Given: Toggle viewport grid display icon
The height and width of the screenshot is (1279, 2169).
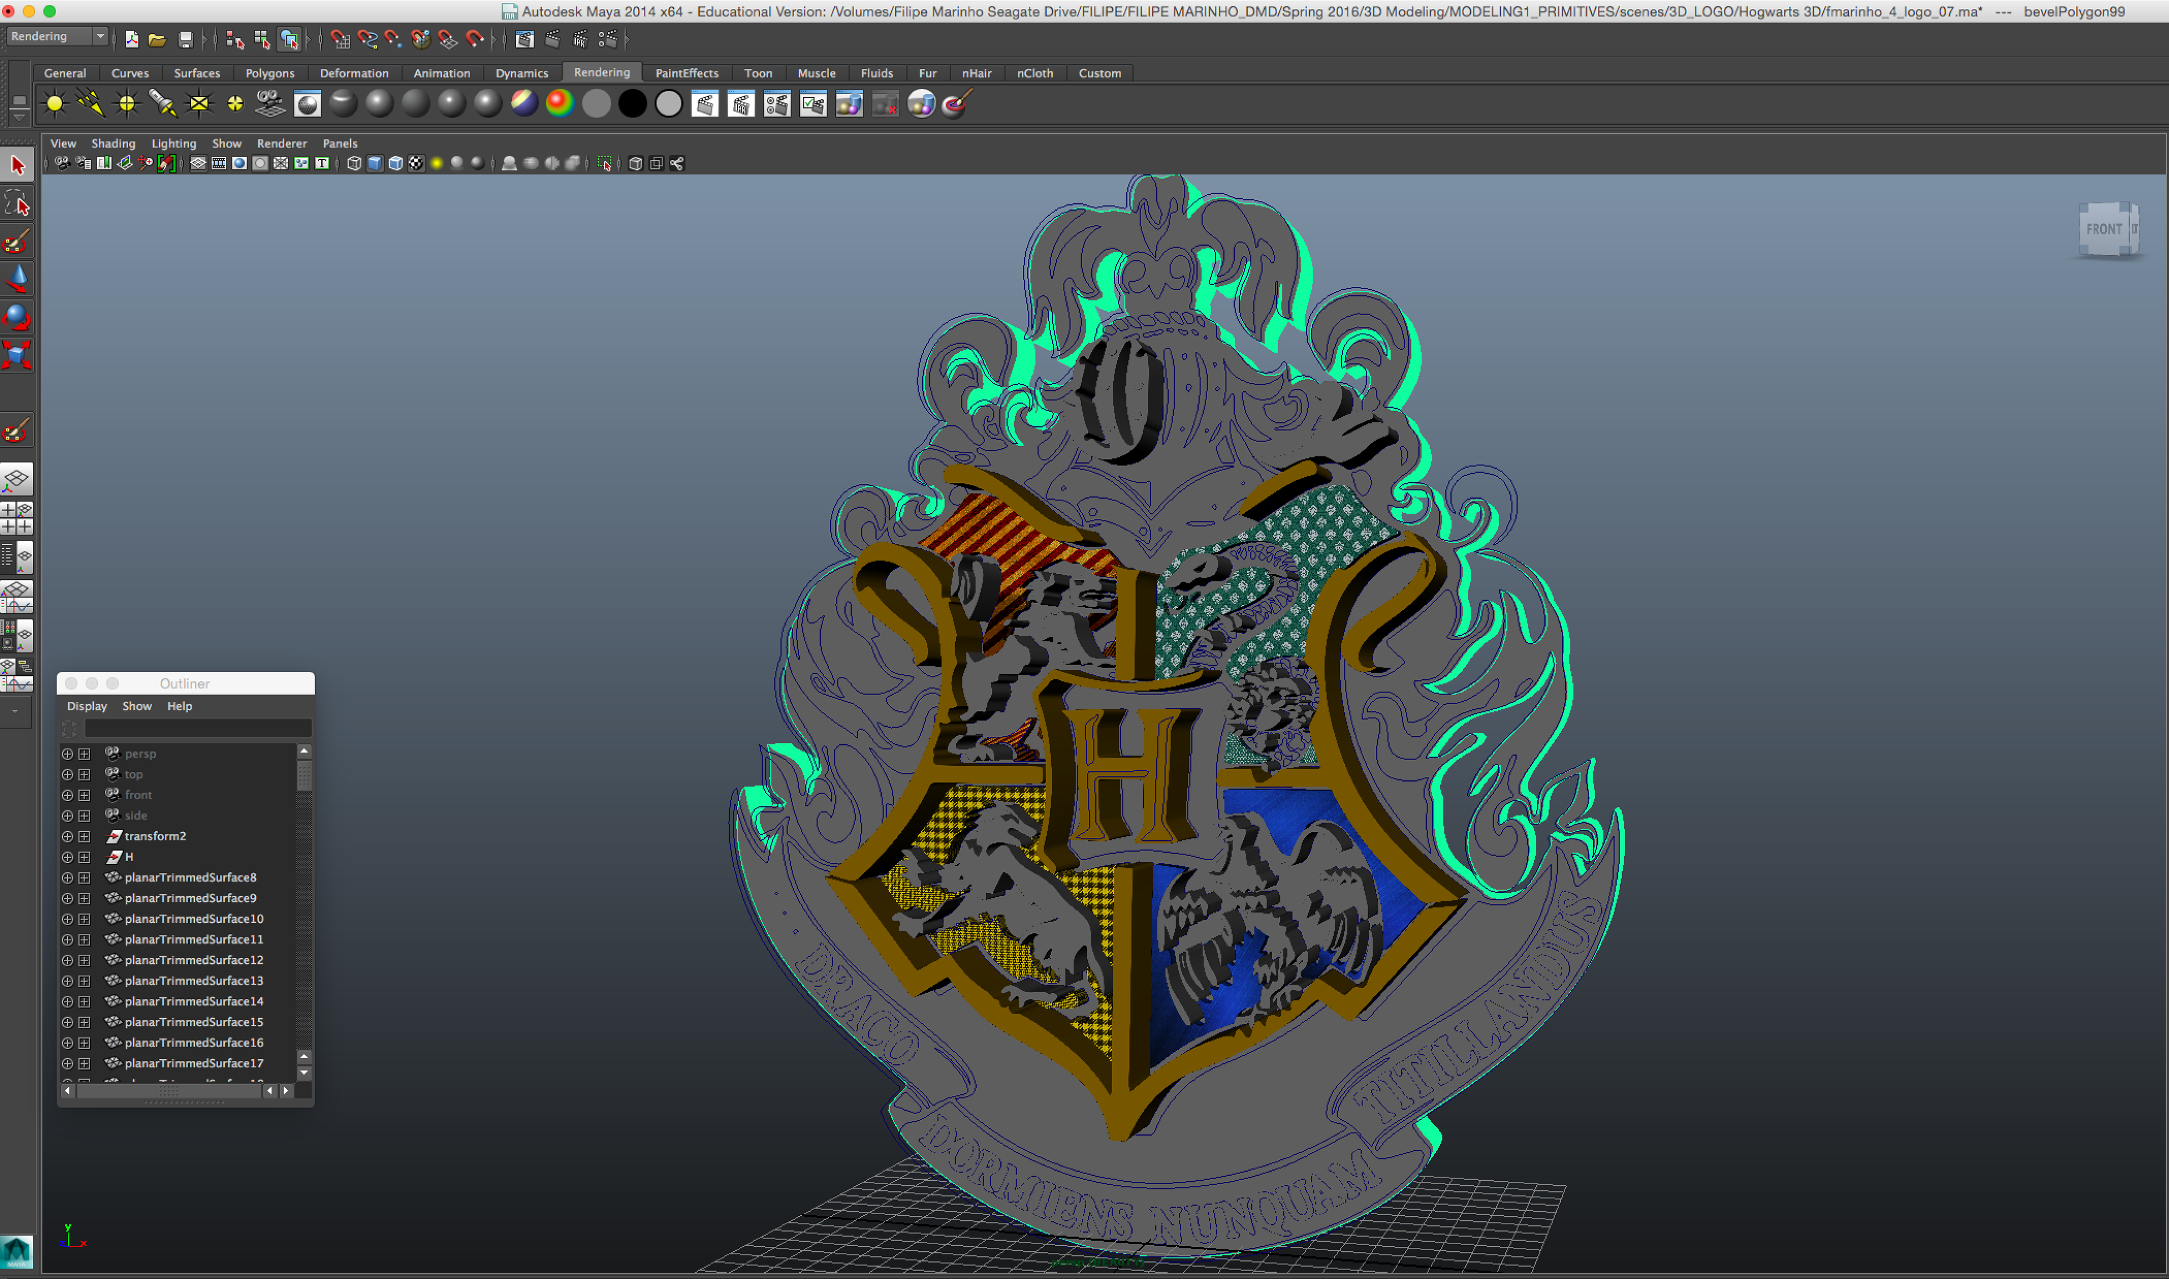Looking at the screenshot, I should tap(198, 164).
